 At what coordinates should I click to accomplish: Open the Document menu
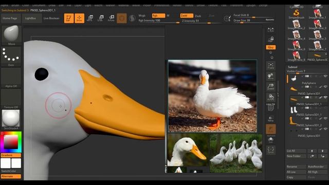[x=39, y=6]
